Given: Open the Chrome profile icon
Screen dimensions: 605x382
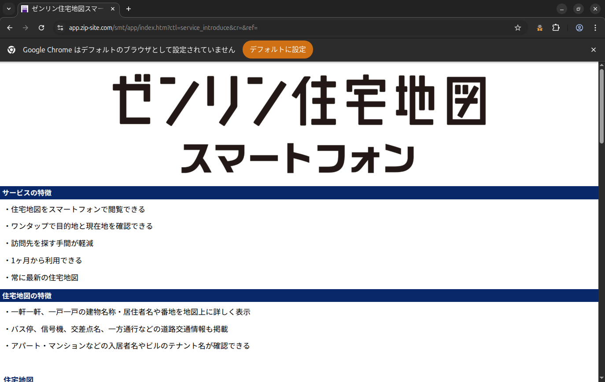Looking at the screenshot, I should point(579,28).
